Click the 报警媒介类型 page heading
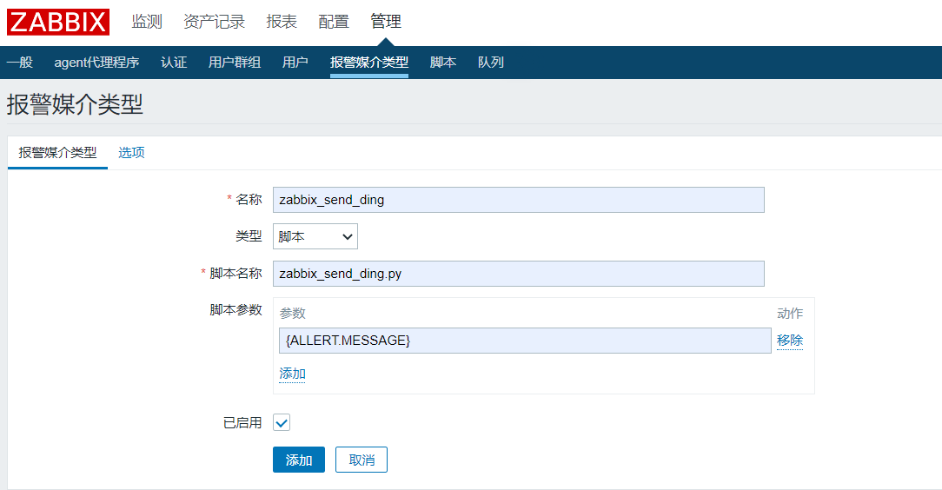The image size is (942, 490). pos(75,104)
